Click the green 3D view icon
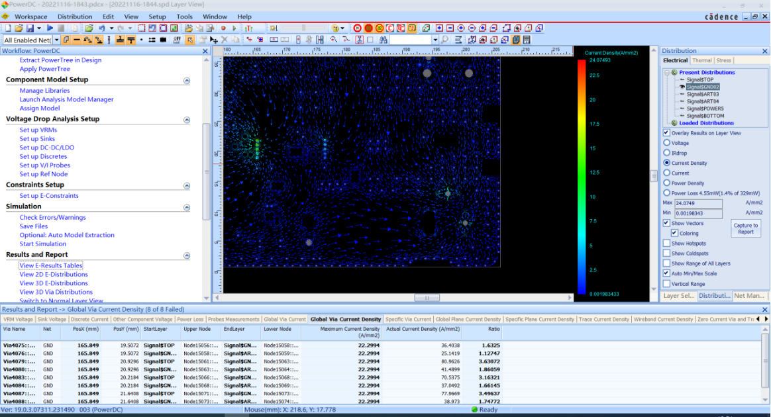 pos(426,28)
